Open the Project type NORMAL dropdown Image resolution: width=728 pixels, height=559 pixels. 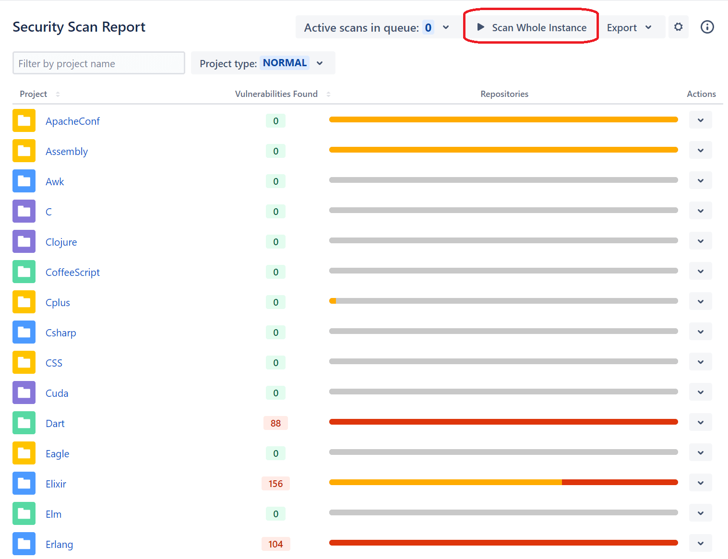(x=320, y=63)
